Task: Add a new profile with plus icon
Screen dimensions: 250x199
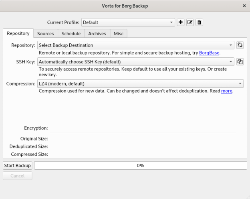Action: pyautogui.click(x=181, y=22)
